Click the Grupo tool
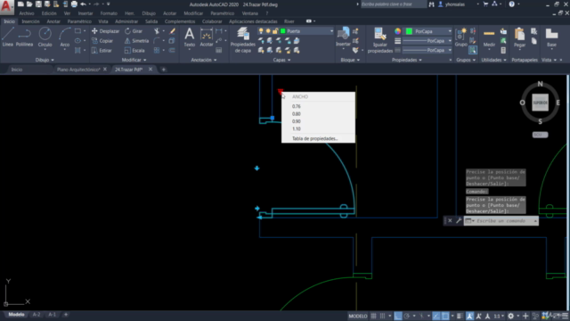 click(461, 37)
